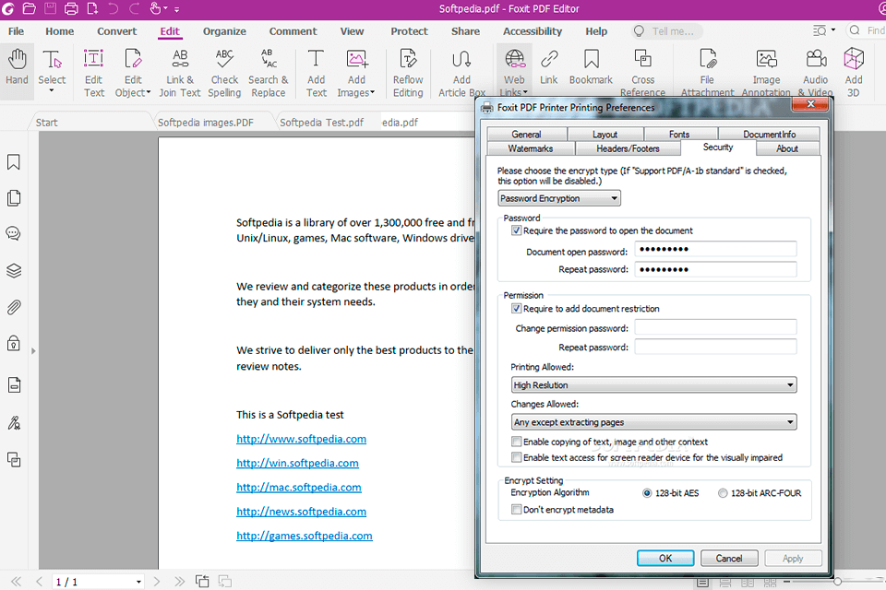The height and width of the screenshot is (590, 886).
Task: Switch to the Protect ribbon tab
Action: click(409, 31)
